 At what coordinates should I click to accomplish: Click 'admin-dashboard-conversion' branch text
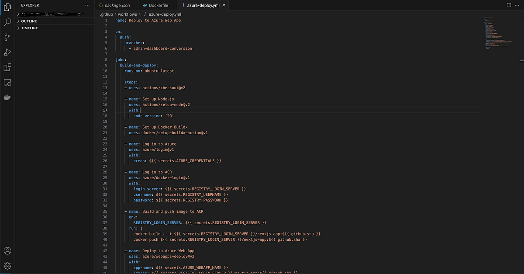point(162,49)
